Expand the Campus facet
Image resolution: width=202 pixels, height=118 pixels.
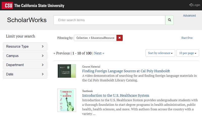25,56
